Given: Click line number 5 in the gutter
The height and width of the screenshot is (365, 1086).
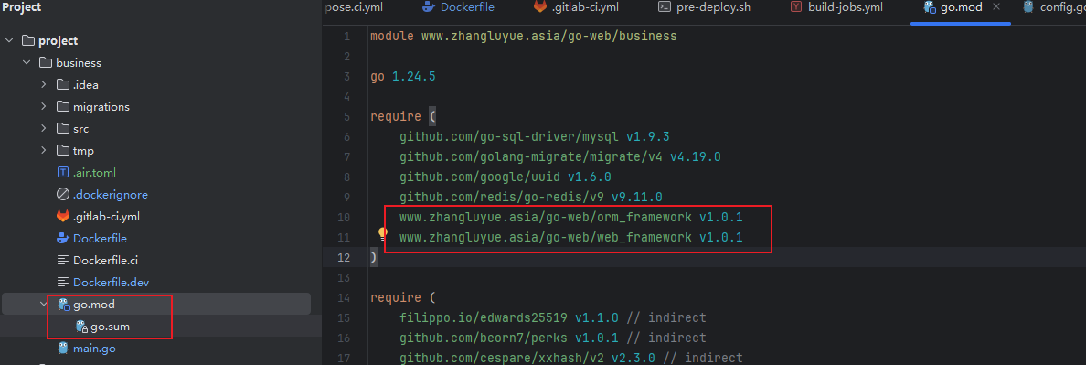Looking at the screenshot, I should tap(347, 116).
